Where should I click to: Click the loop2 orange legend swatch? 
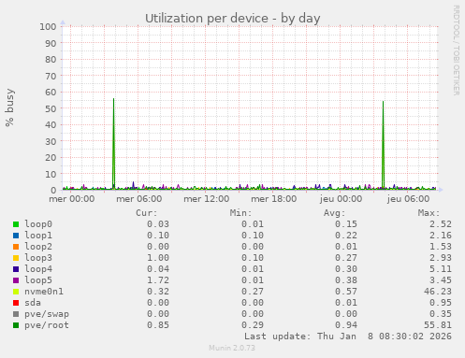click(x=16, y=247)
